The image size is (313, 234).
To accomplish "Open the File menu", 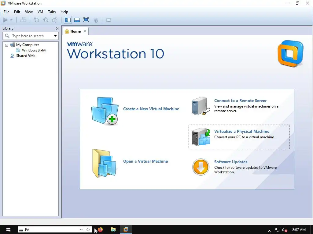I will pos(6,12).
